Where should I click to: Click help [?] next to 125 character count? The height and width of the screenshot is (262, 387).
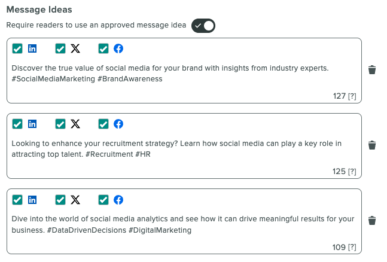[352, 171]
